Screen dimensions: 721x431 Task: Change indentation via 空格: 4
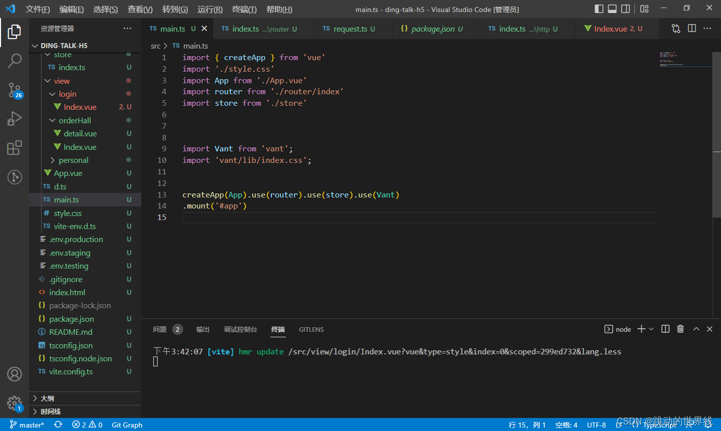(x=566, y=424)
